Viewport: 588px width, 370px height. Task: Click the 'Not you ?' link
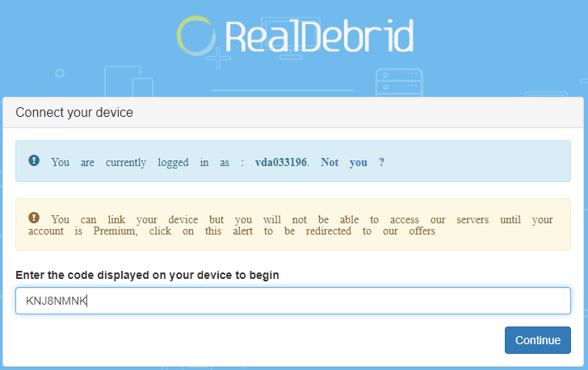(x=352, y=162)
